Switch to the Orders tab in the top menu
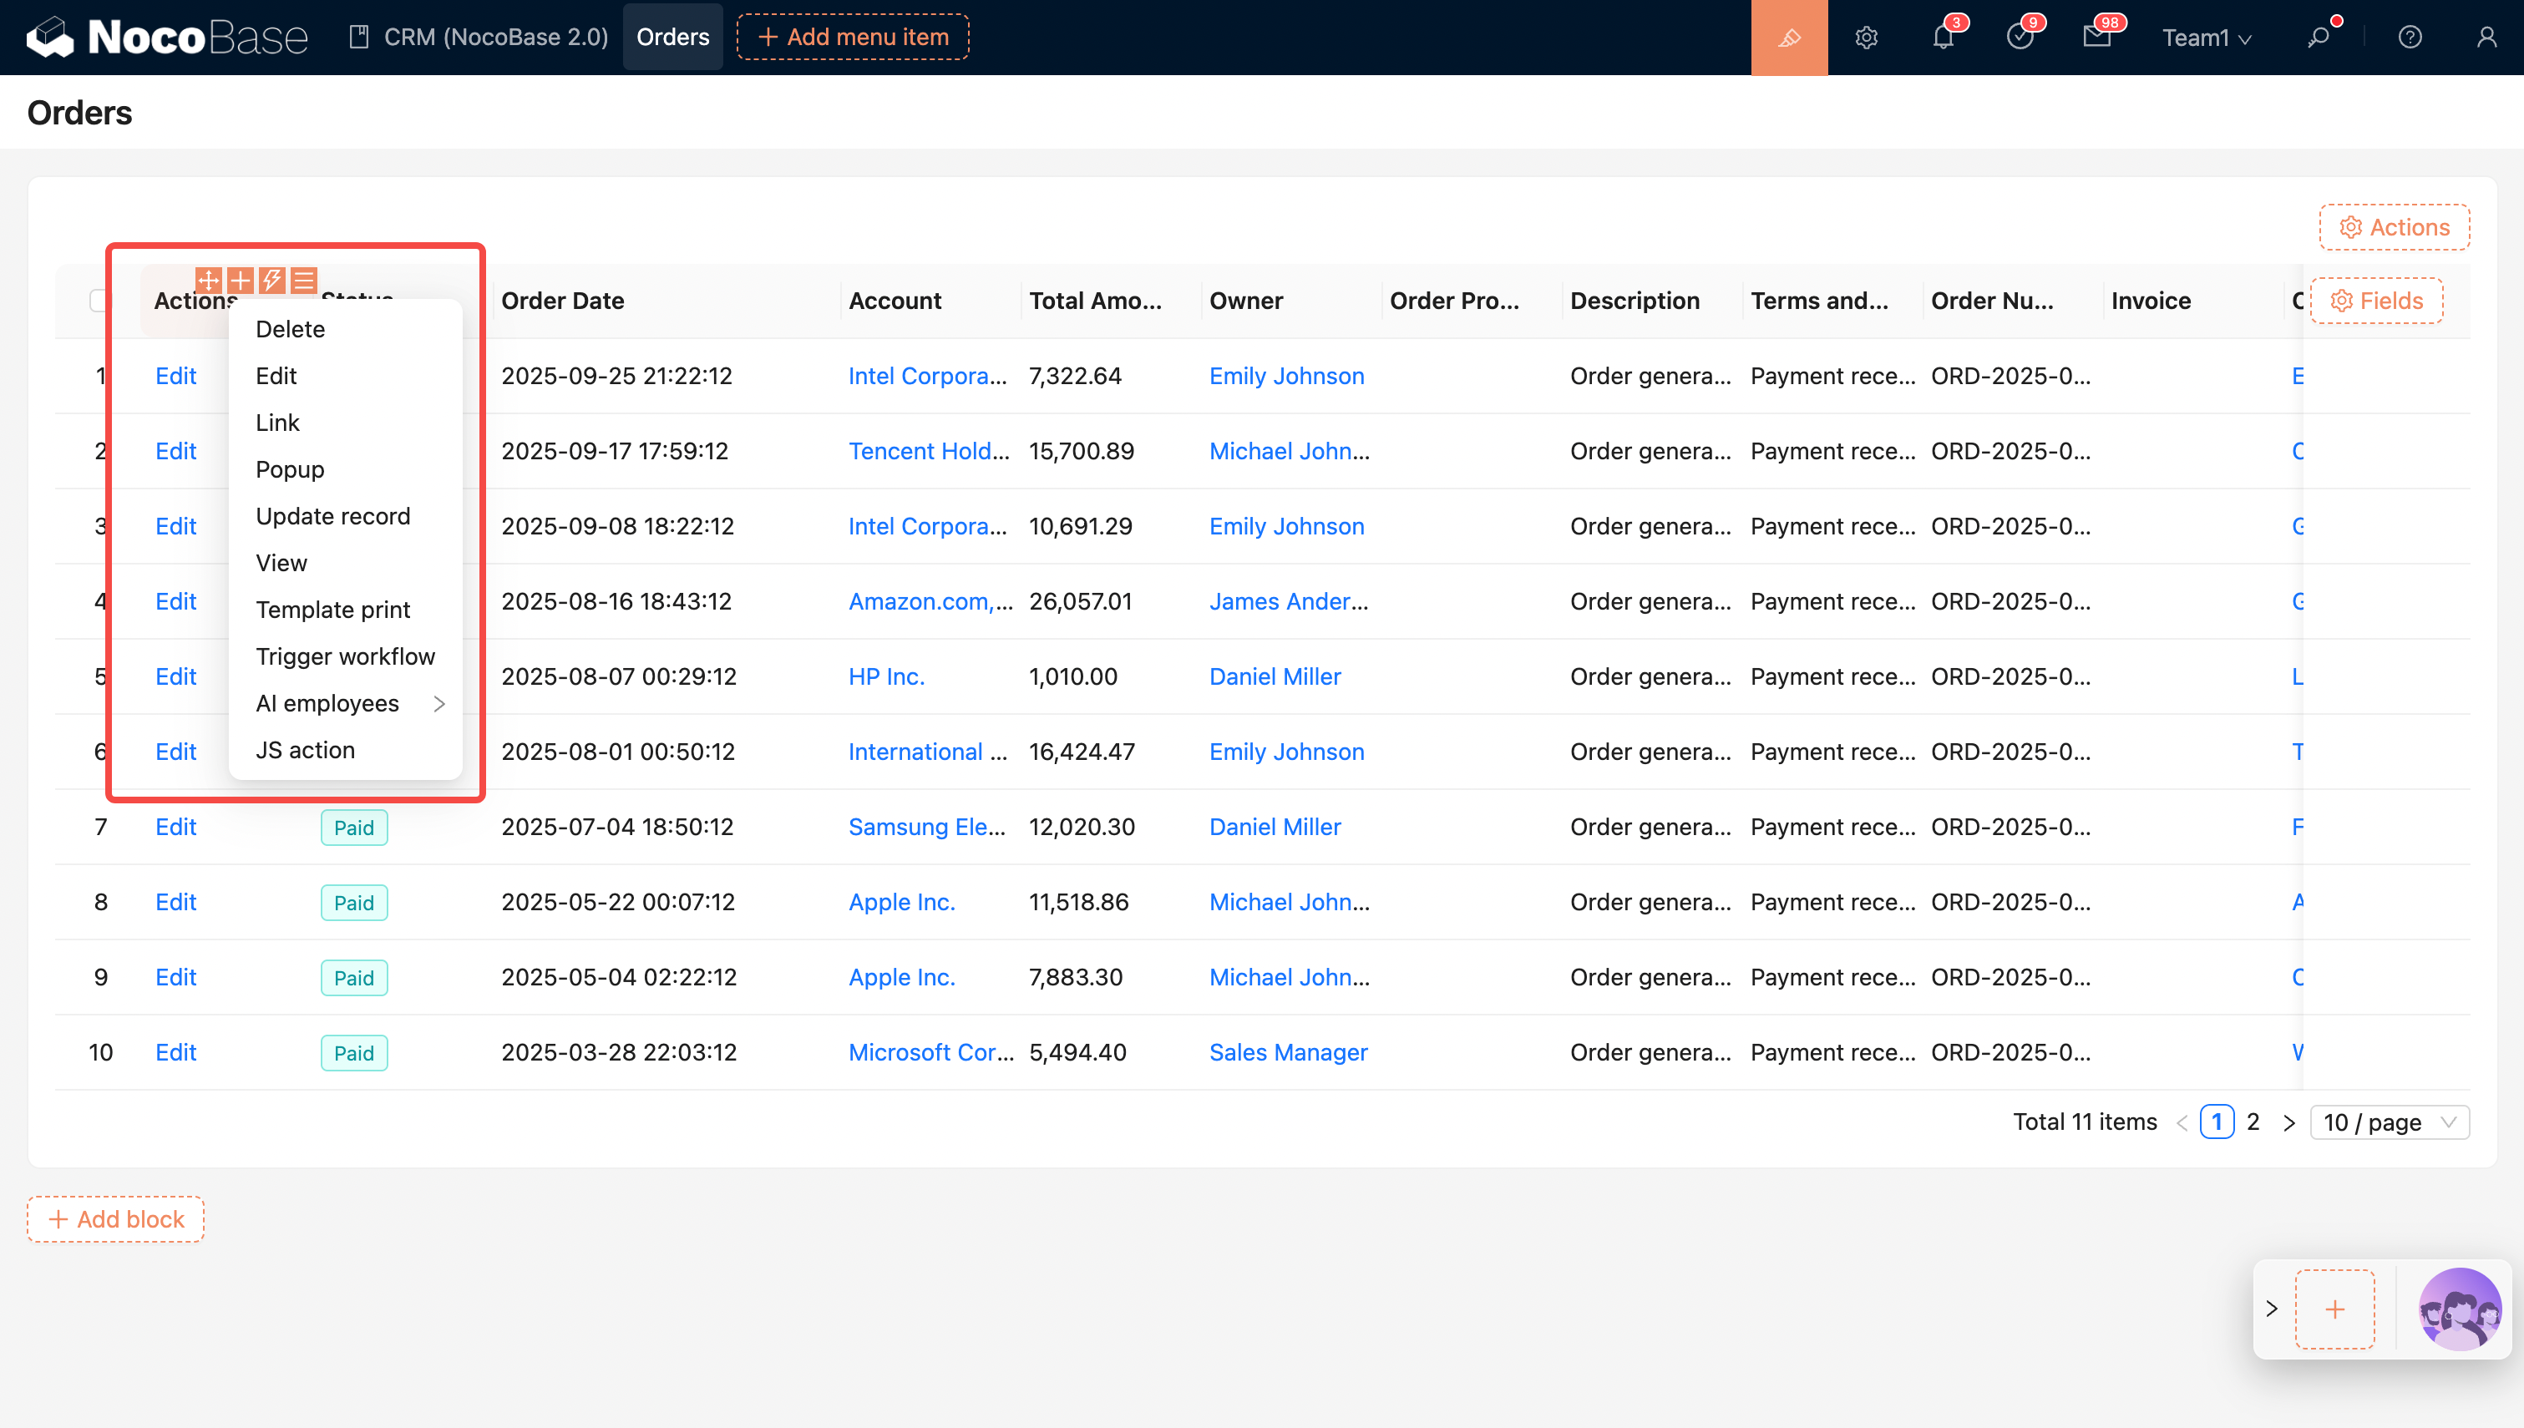The height and width of the screenshot is (1428, 2524). coord(672,38)
